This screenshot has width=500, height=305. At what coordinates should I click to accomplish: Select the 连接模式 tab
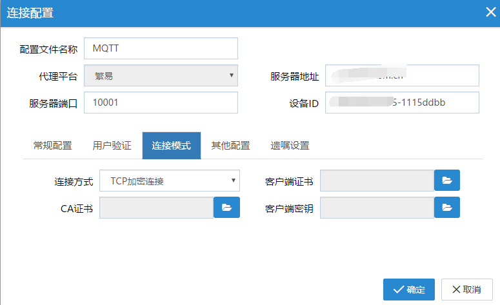pyautogui.click(x=171, y=146)
